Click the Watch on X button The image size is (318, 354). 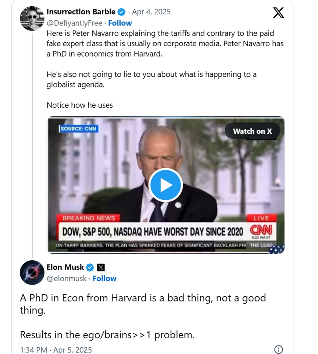[x=252, y=131]
